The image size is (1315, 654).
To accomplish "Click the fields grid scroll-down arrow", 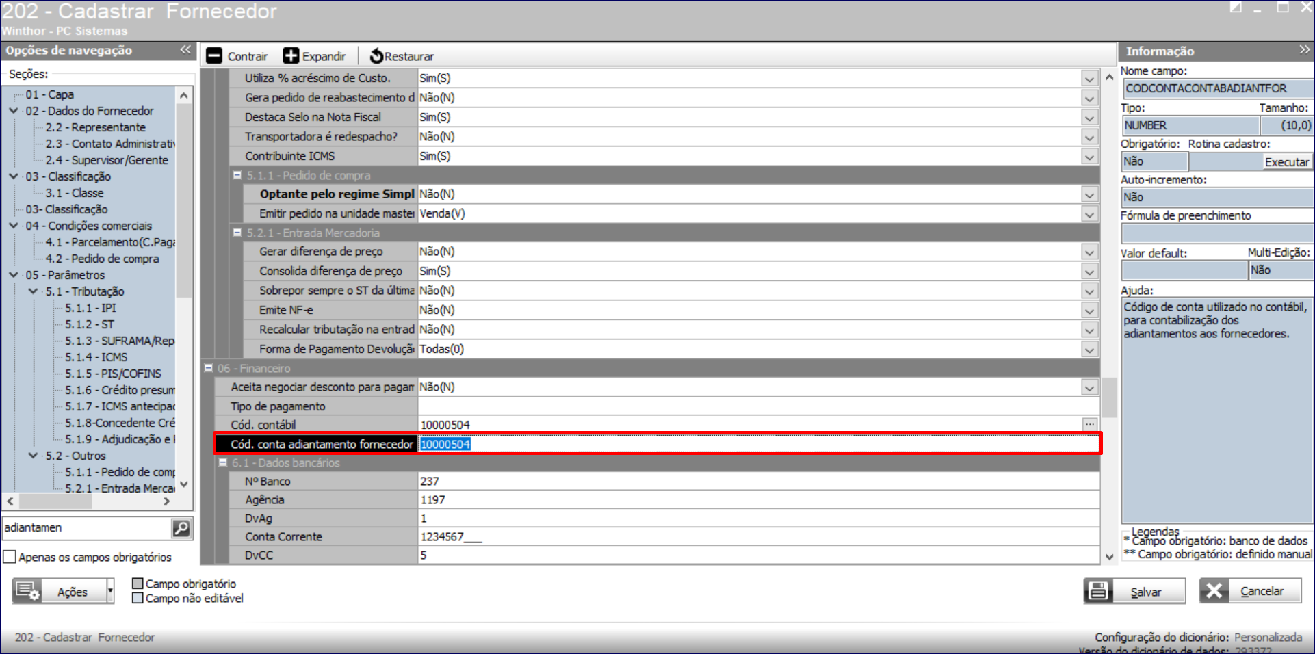I will coord(1109,557).
